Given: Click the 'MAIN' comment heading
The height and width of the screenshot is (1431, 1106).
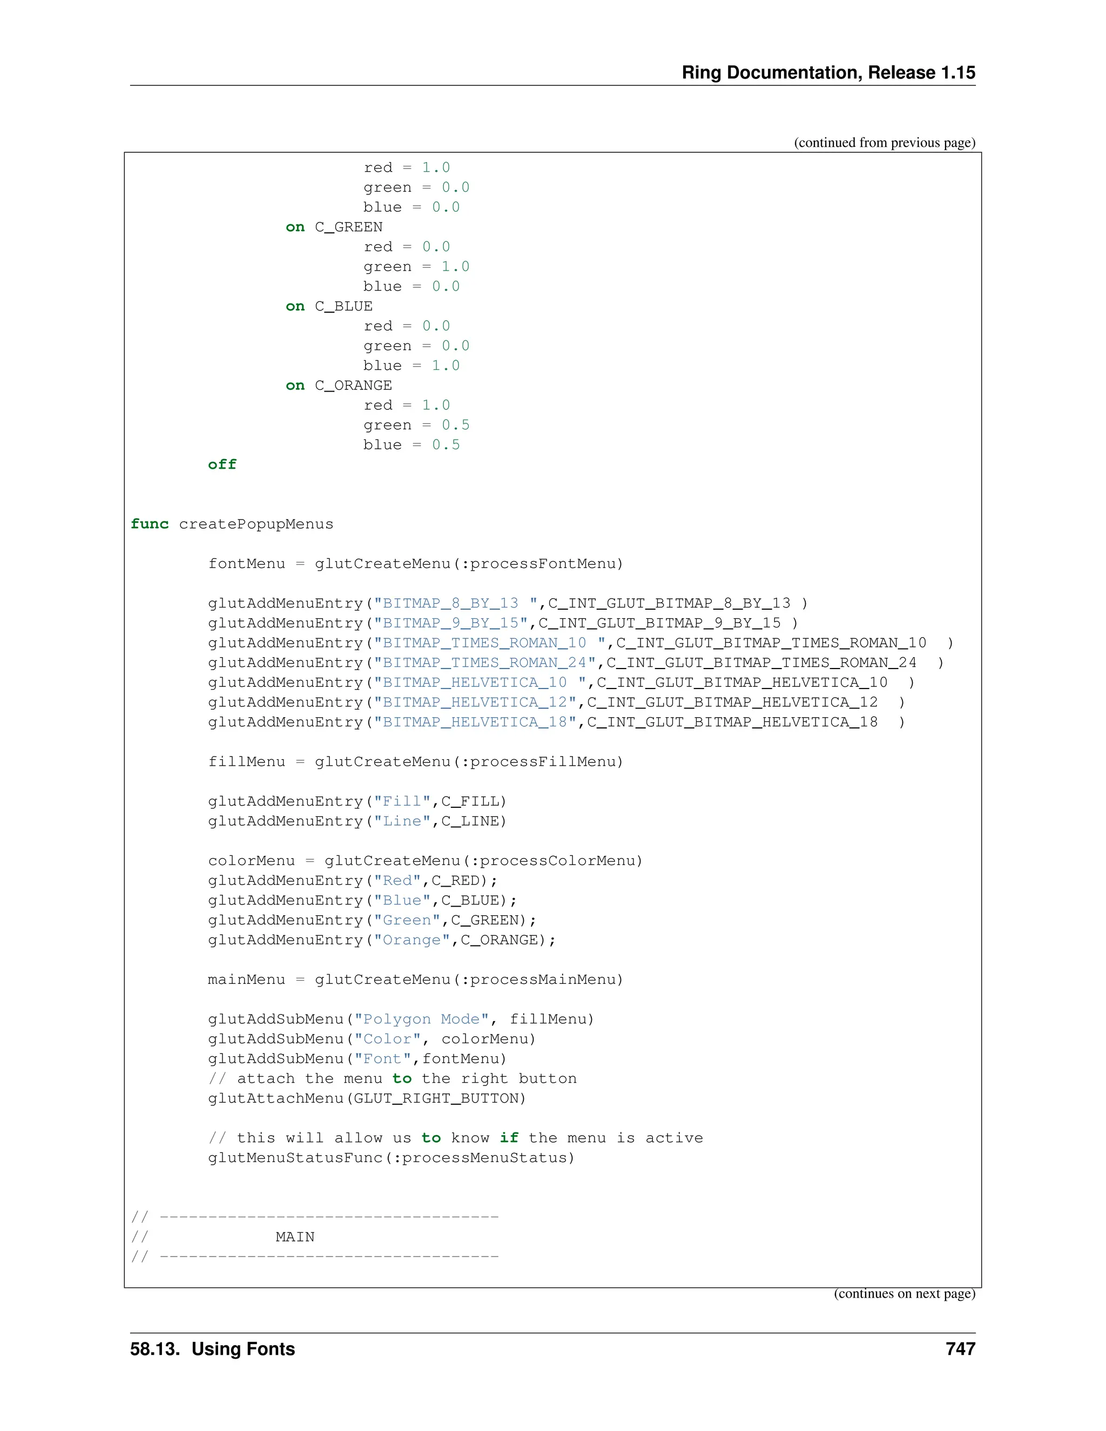Looking at the screenshot, I should (x=294, y=1237).
